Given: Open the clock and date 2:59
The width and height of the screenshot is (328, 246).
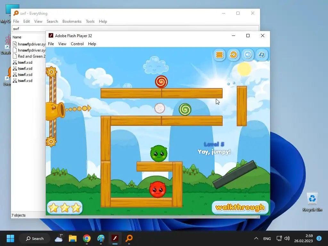Looking at the screenshot, I should [304, 238].
